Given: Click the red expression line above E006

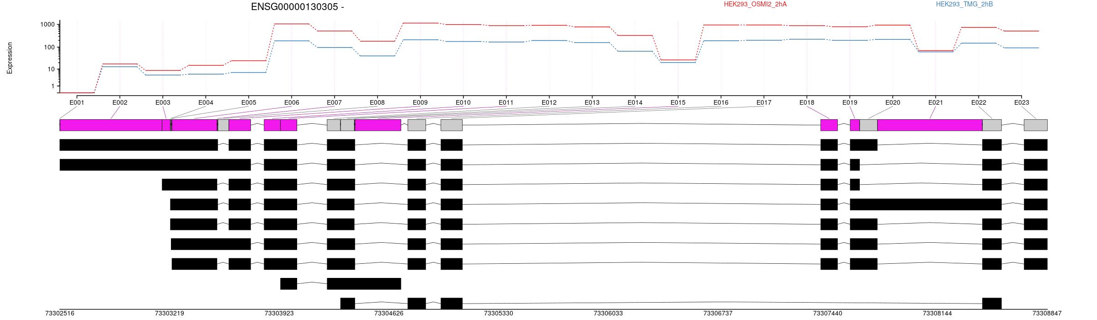Looking at the screenshot, I should coord(292,24).
